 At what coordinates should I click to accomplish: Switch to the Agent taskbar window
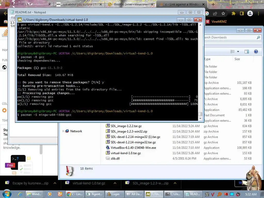(x=95, y=194)
